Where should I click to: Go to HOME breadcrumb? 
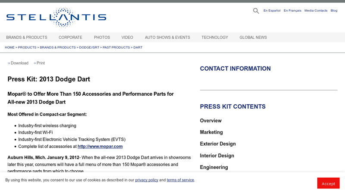9,47
